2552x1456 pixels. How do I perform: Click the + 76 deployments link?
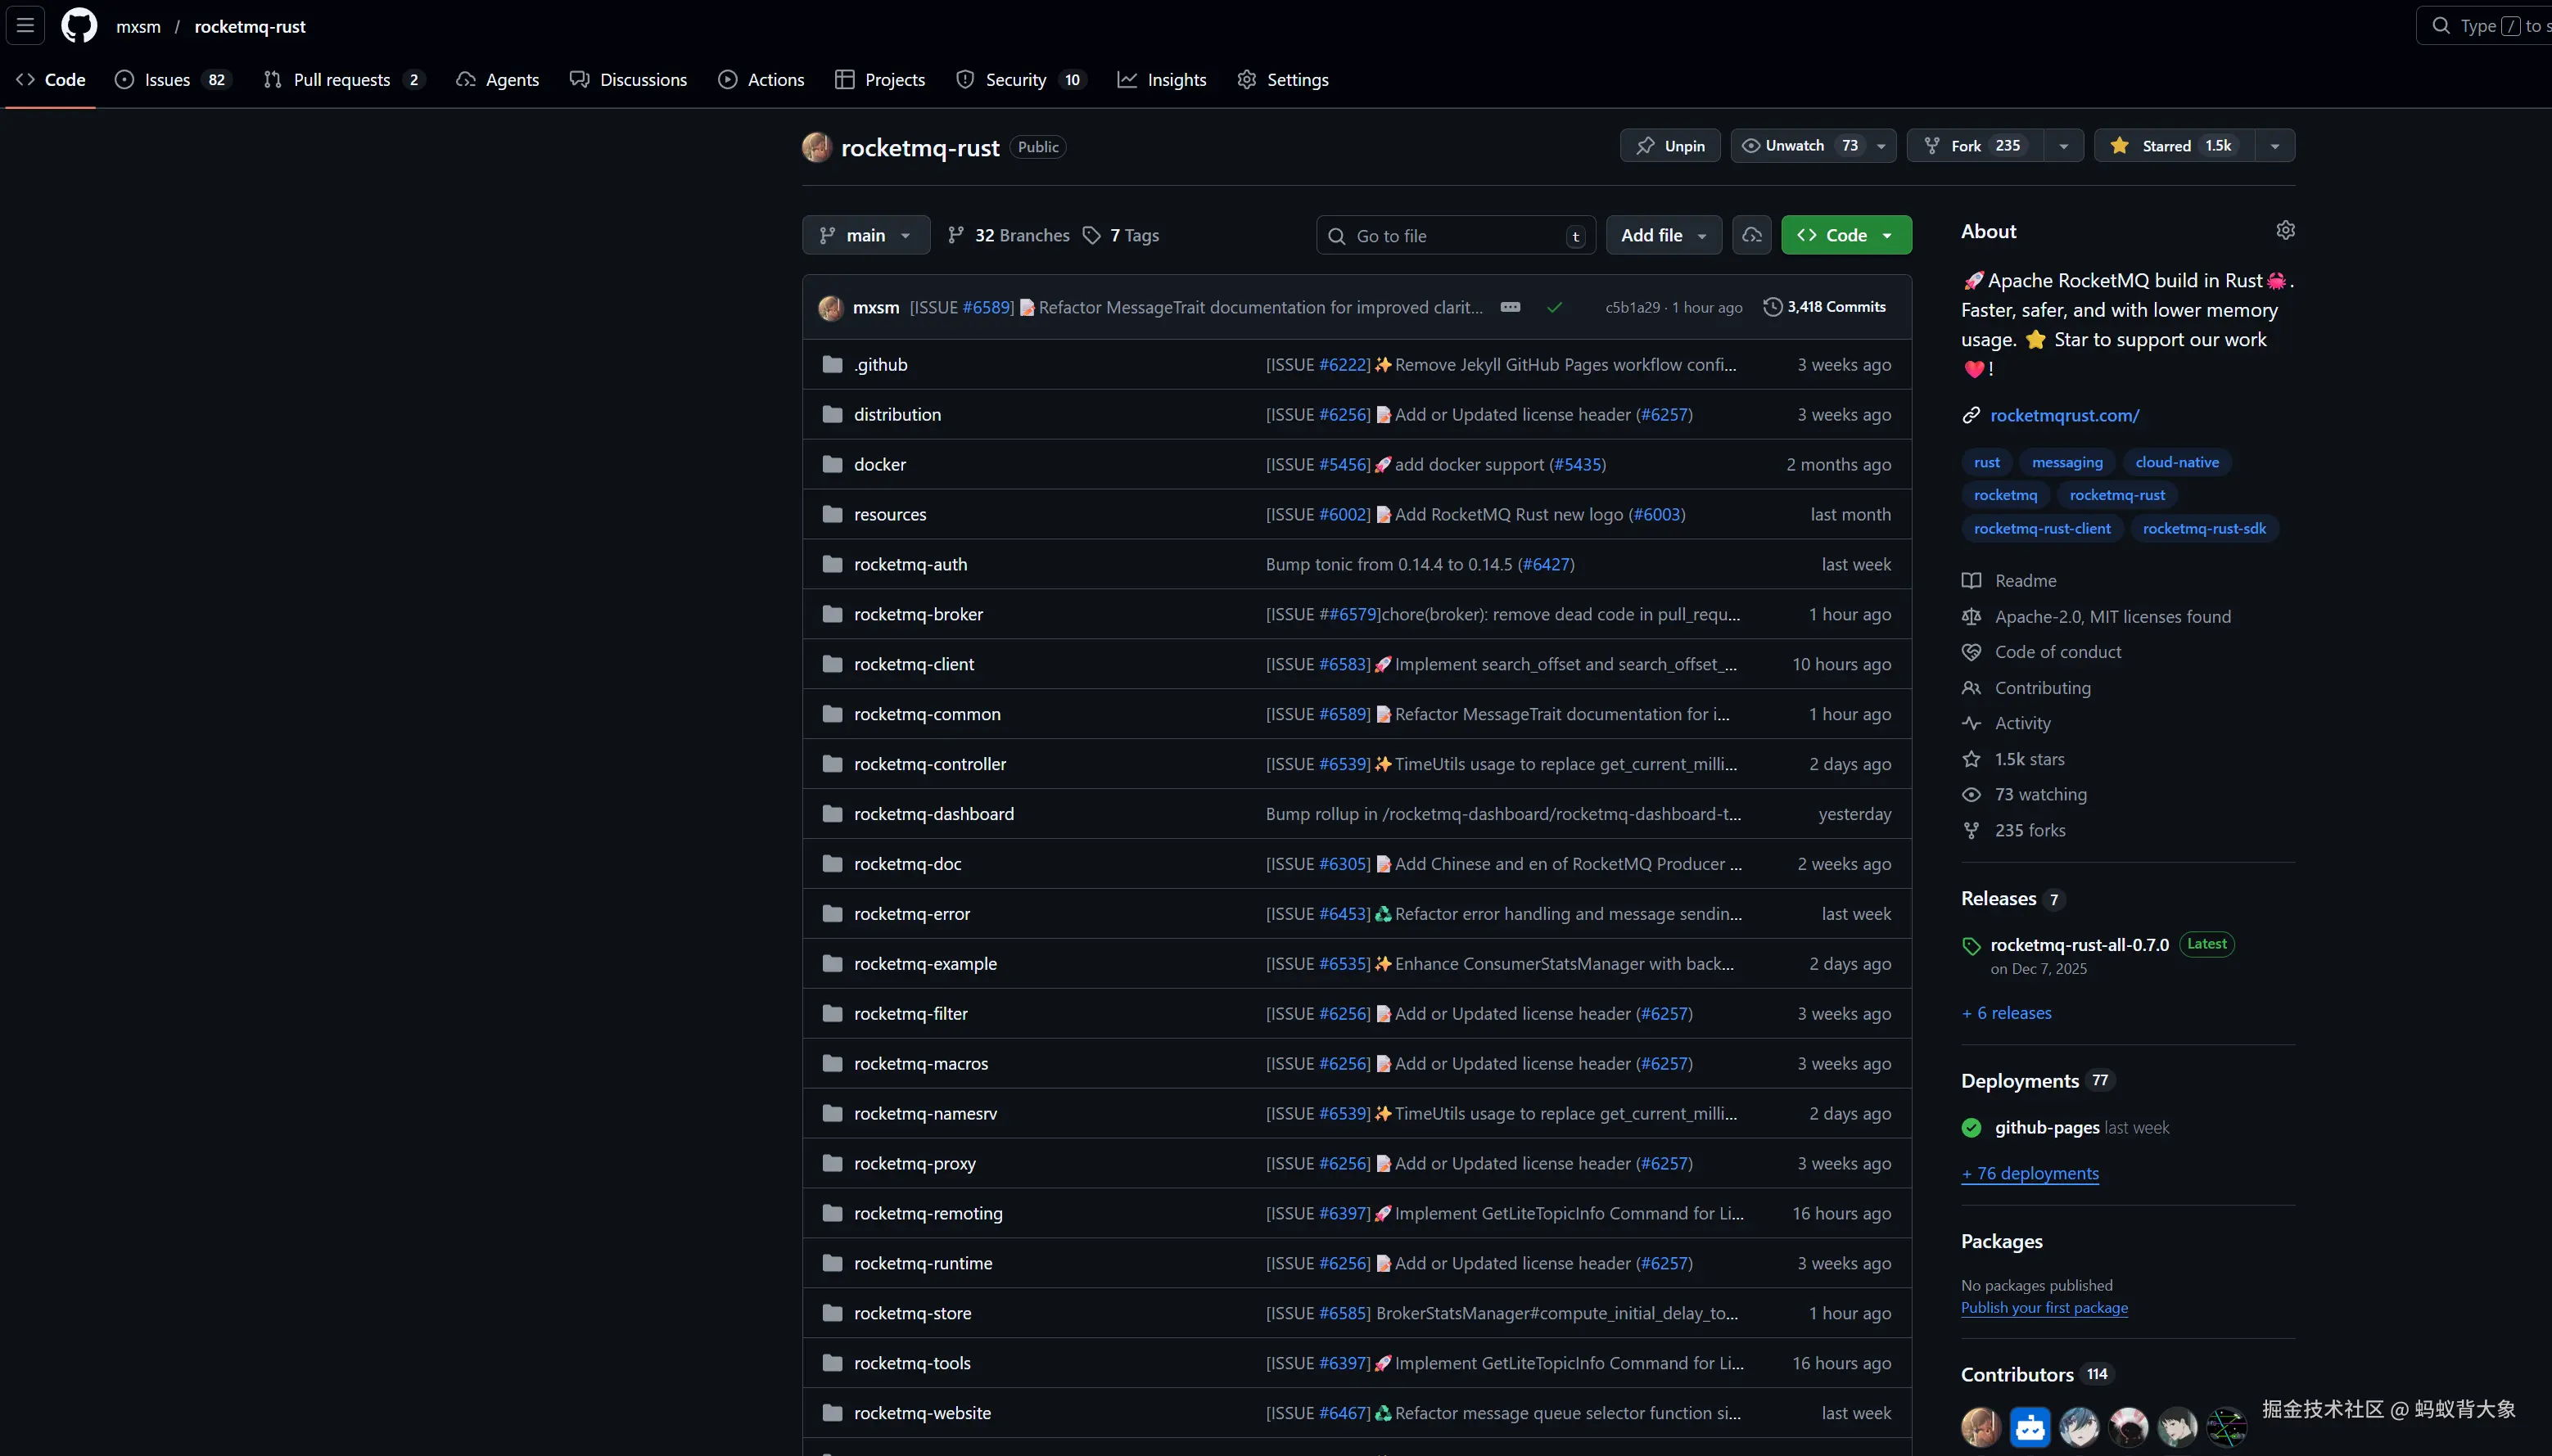[2030, 1173]
